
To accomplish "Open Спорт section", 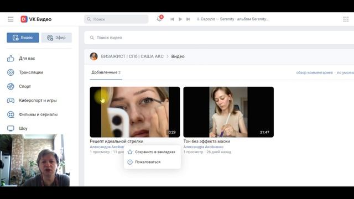I will point(25,86).
